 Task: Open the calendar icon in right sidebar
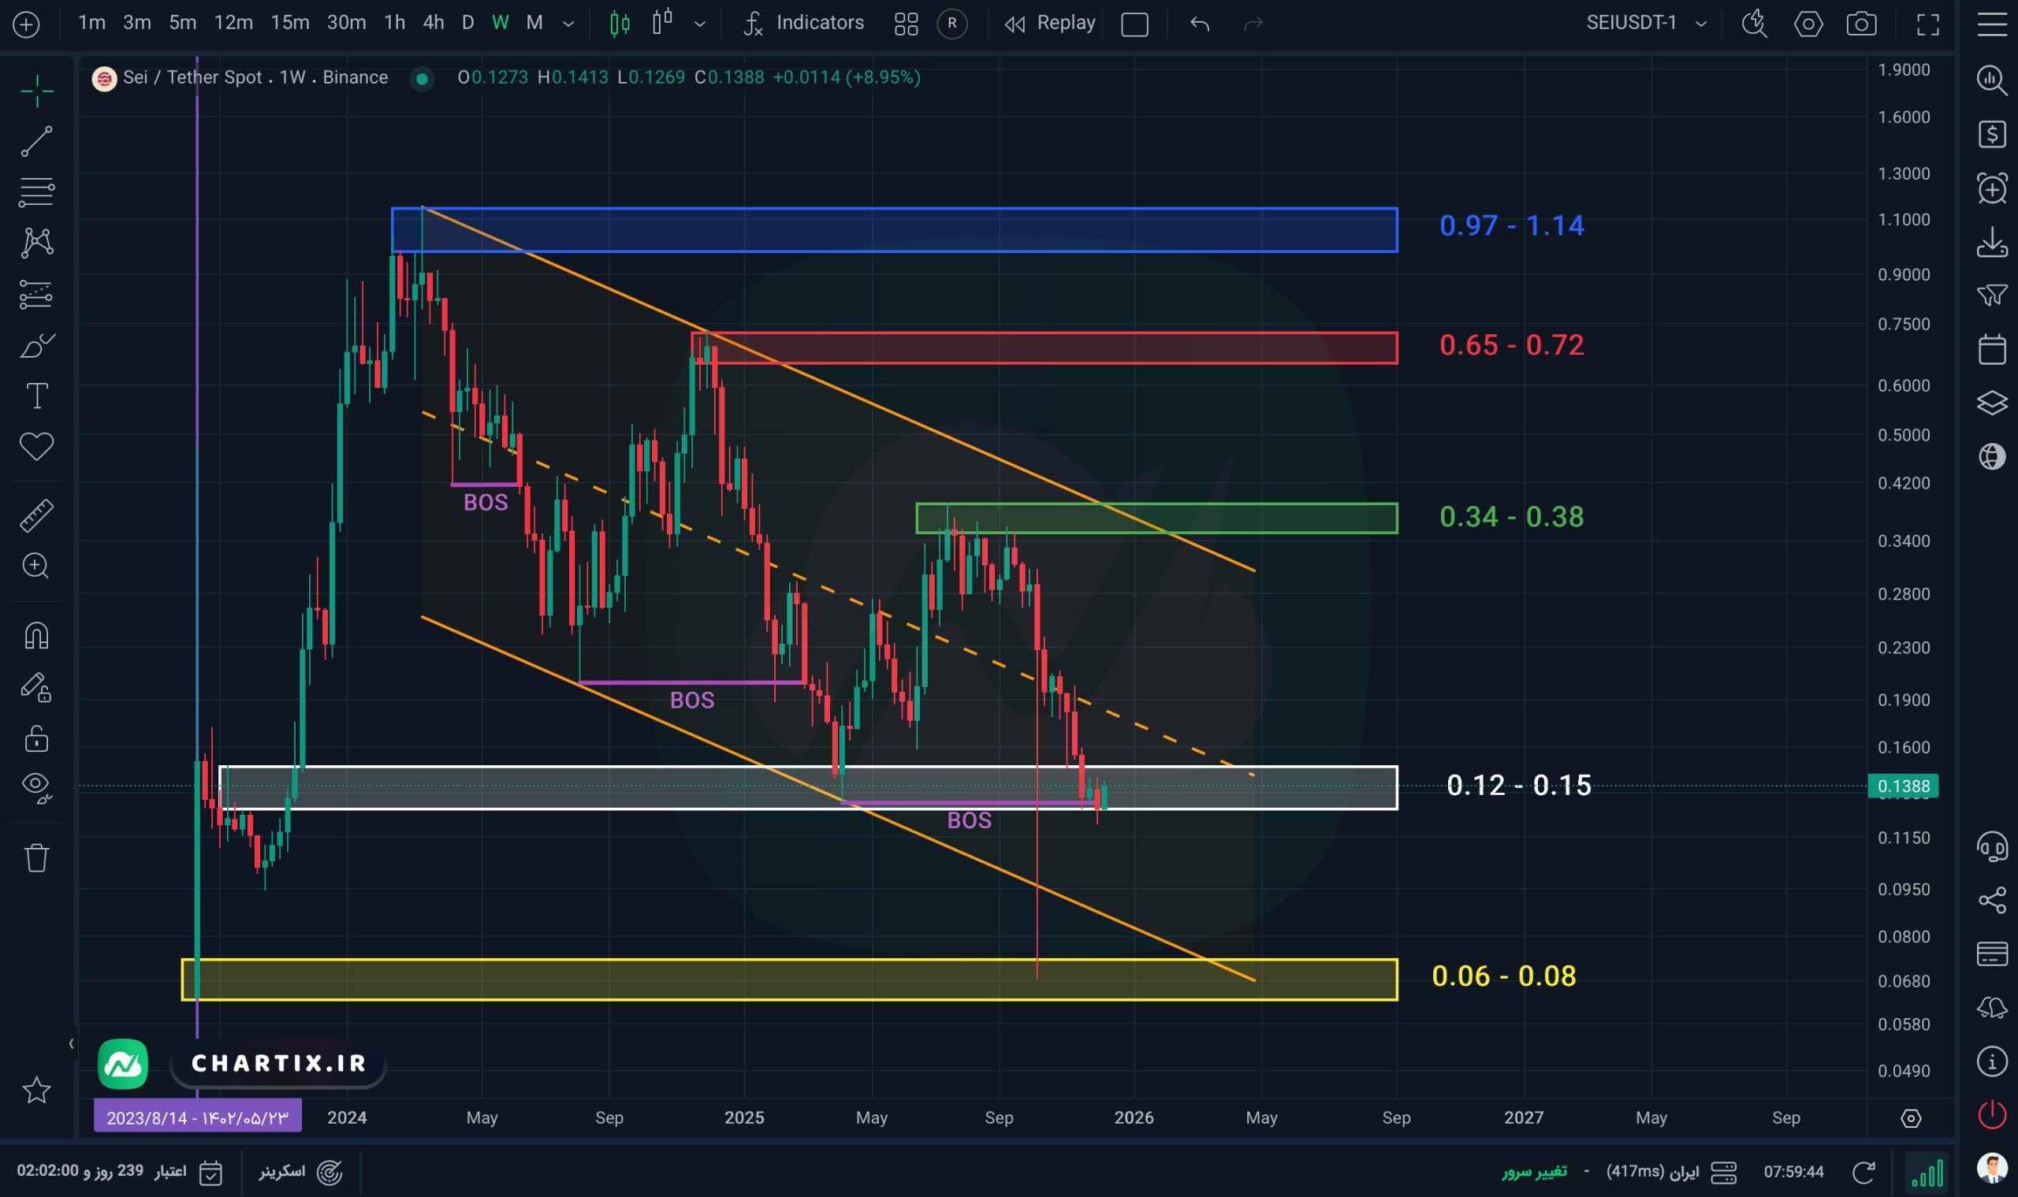1991,349
